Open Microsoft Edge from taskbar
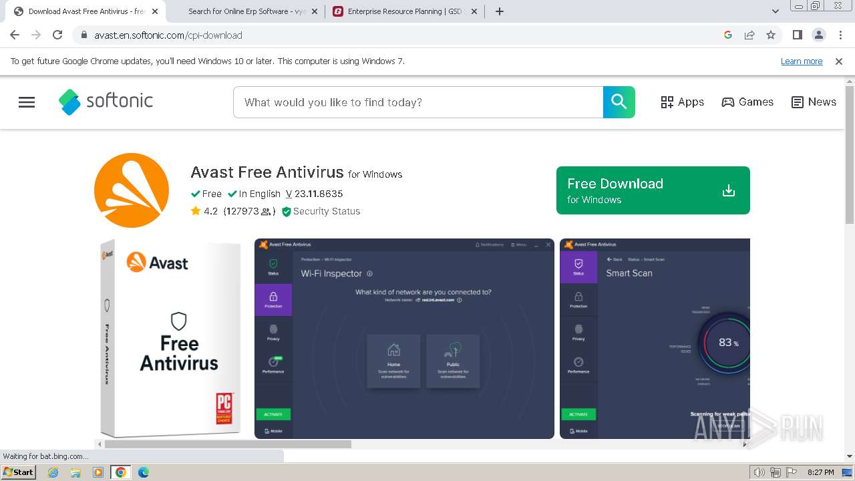This screenshot has height=481, width=855. click(144, 472)
